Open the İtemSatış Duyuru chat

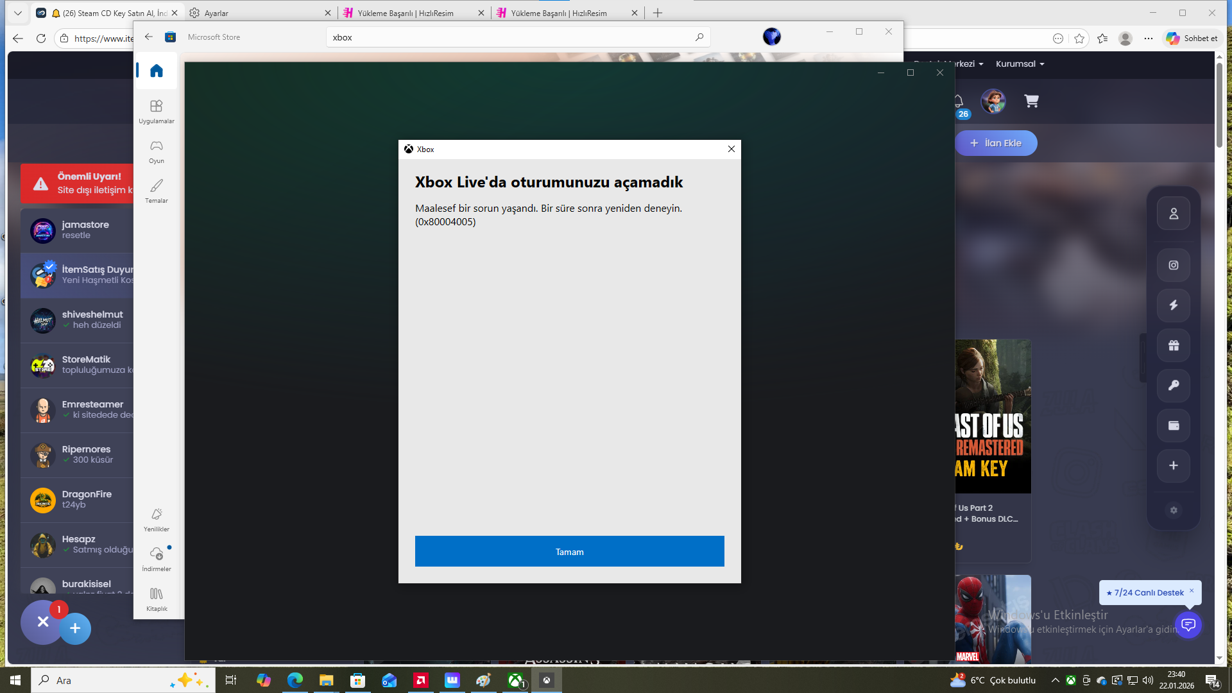pyautogui.click(x=77, y=275)
